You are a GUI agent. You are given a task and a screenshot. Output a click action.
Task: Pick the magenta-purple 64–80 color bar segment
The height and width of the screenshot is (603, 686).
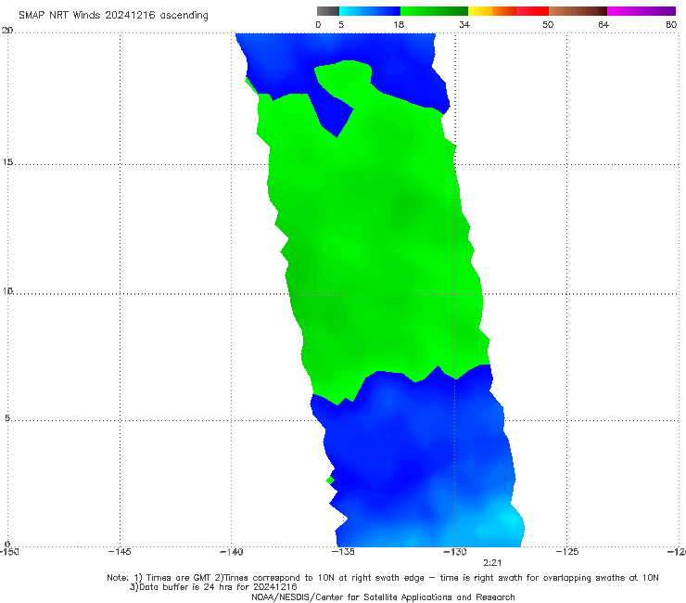642,11
